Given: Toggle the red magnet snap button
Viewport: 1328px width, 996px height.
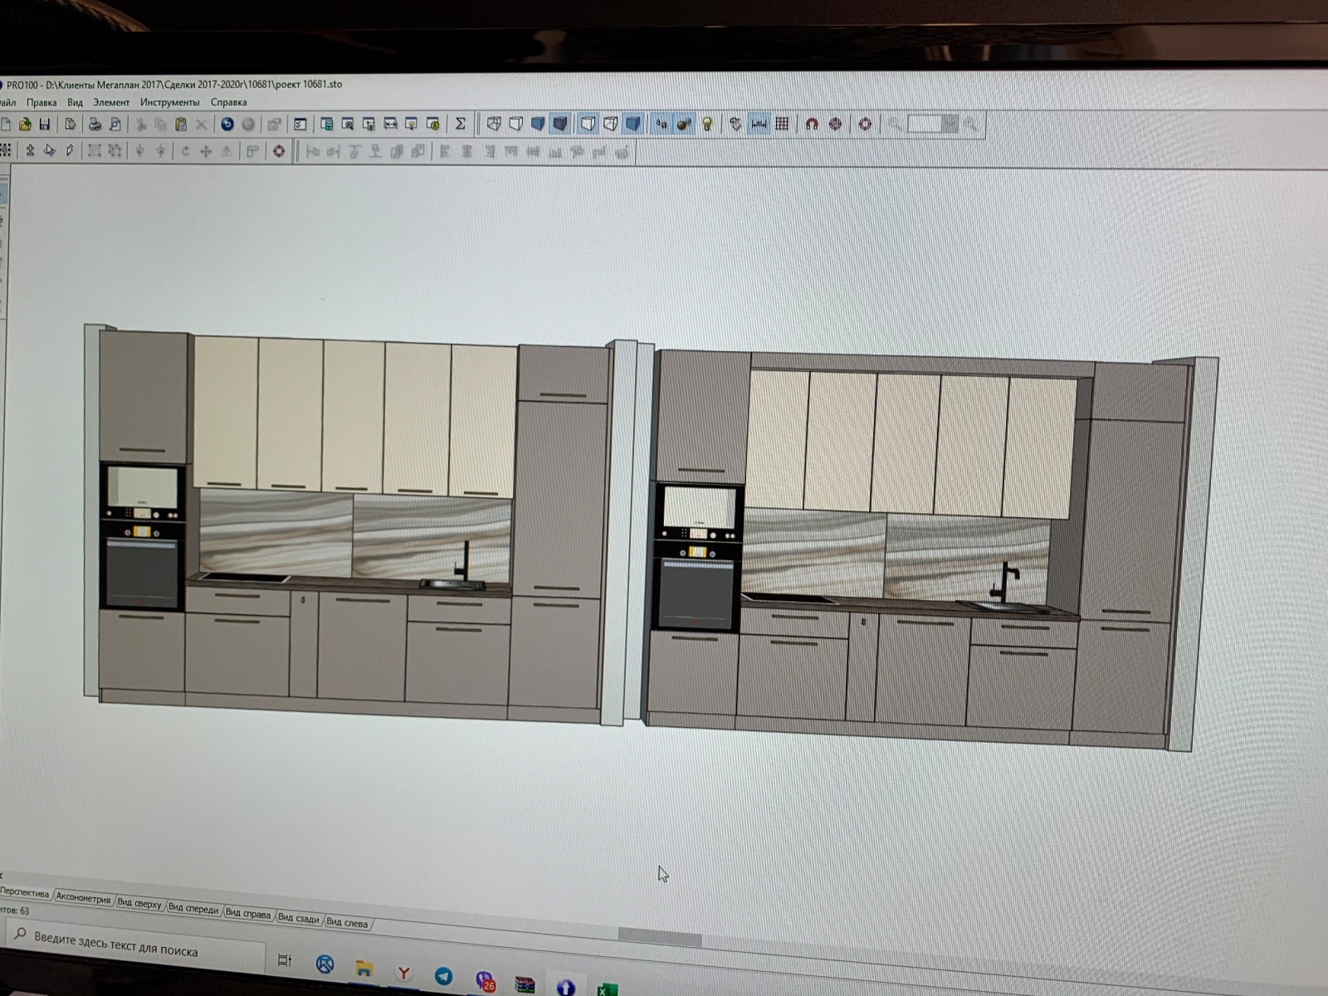Looking at the screenshot, I should pos(812,124).
